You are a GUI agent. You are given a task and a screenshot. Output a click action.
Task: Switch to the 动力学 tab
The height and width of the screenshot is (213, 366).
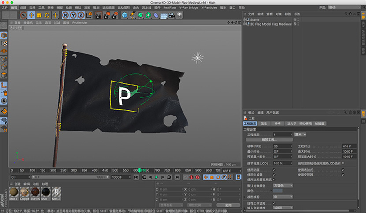[291, 123]
